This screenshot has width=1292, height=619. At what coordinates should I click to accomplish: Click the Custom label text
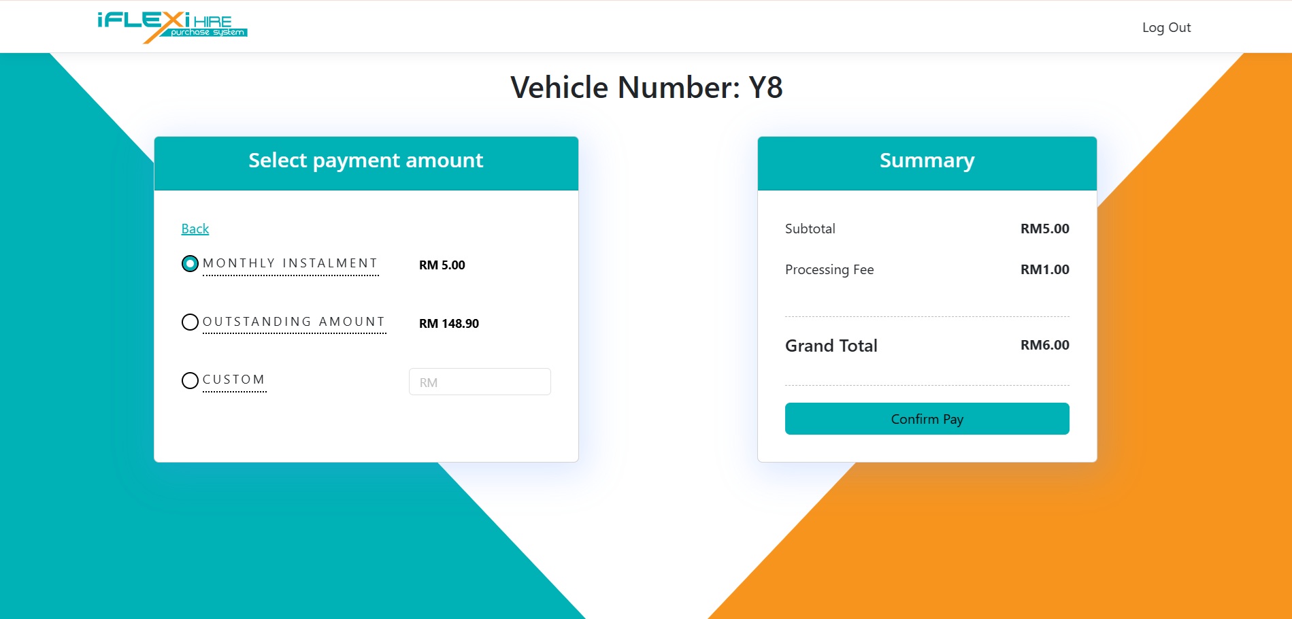[x=234, y=380]
